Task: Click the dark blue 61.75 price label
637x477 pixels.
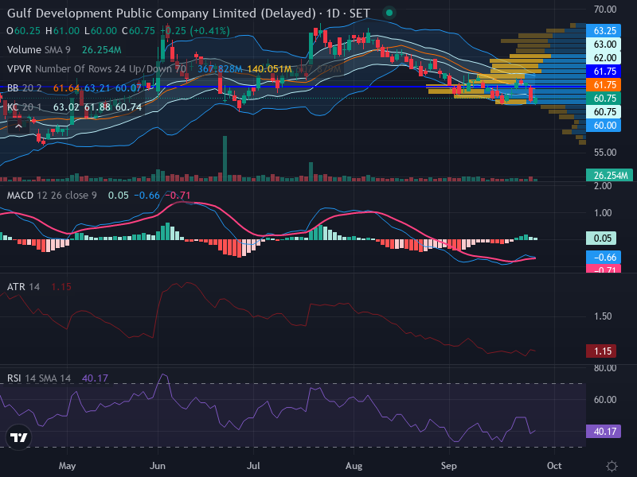Action: tap(604, 72)
